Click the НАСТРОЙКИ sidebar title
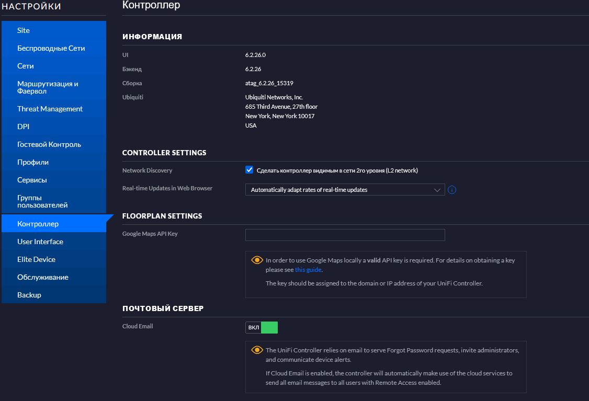This screenshot has height=401, width=589. [31, 6]
